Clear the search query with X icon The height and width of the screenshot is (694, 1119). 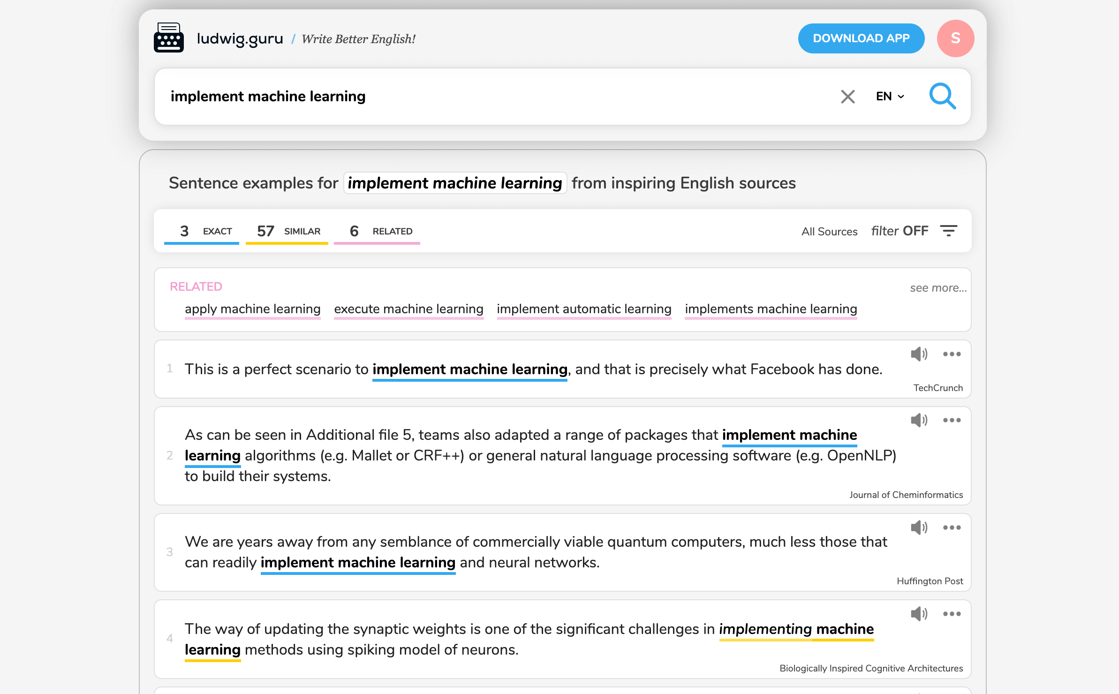pos(848,97)
